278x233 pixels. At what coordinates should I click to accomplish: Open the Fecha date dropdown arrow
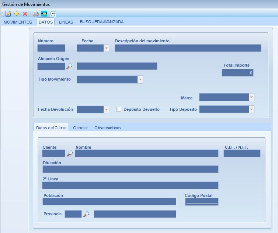[106, 48]
